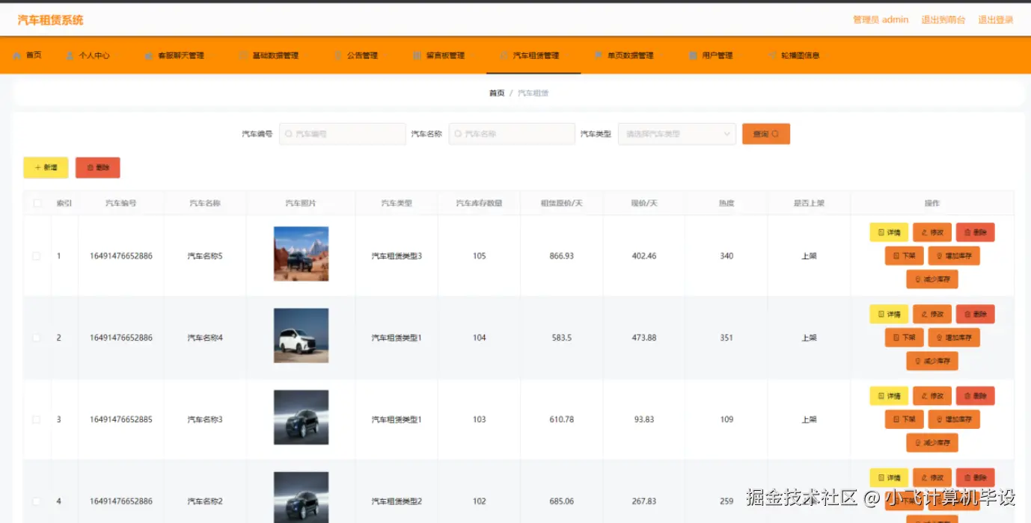
Task: Click the 租赁原价/天 column header
Action: tap(561, 203)
